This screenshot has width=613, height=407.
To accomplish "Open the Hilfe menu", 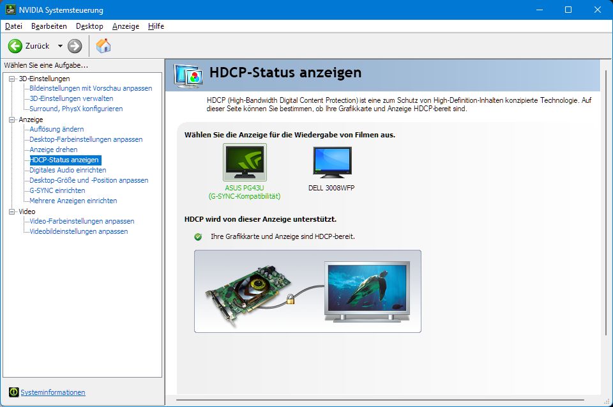I will [x=156, y=26].
